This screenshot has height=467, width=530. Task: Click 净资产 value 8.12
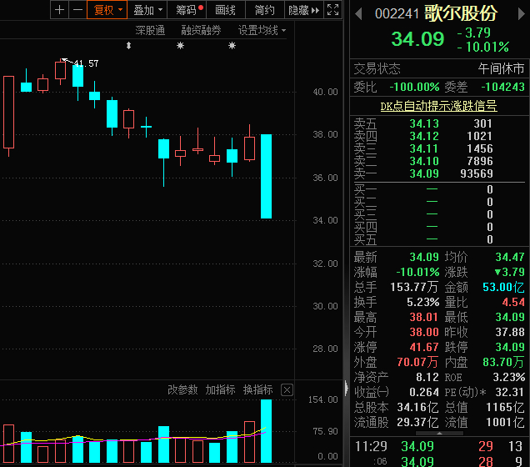tap(427, 377)
